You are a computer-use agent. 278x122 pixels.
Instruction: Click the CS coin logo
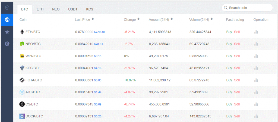[22, 104]
